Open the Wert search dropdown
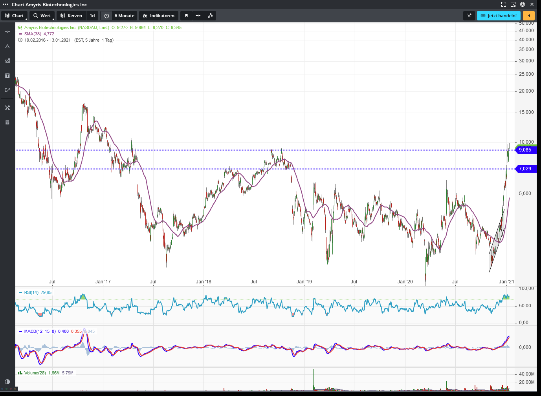The image size is (541, 396). [x=42, y=16]
